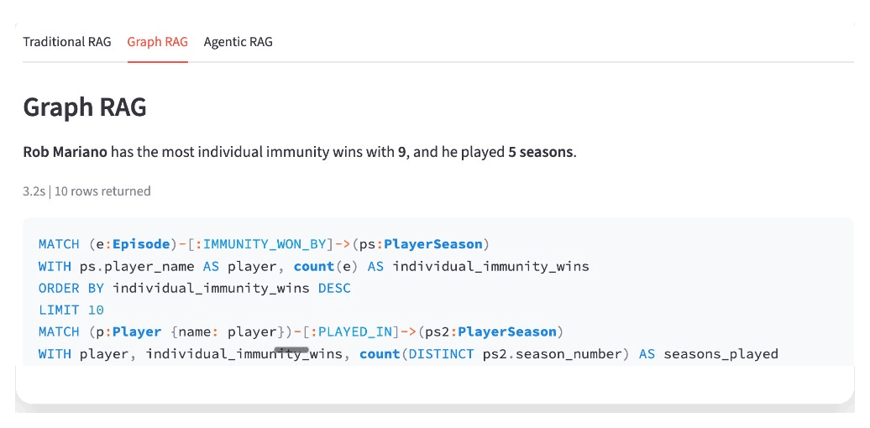Click the ps2.season_number field in the query
The width and height of the screenshot is (870, 428).
pyautogui.click(x=553, y=354)
